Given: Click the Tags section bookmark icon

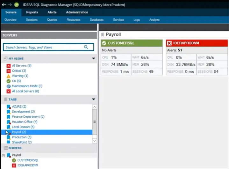Looking at the screenshot, I should pyautogui.click(x=6, y=99).
